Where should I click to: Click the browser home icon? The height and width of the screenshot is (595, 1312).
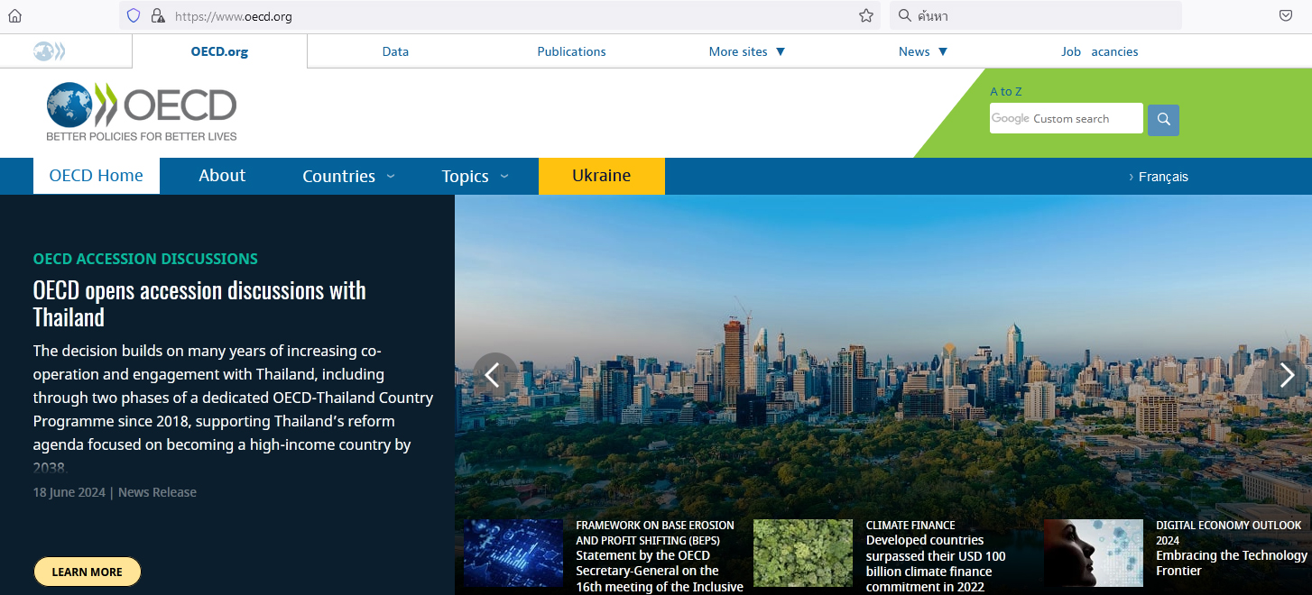pyautogui.click(x=14, y=15)
